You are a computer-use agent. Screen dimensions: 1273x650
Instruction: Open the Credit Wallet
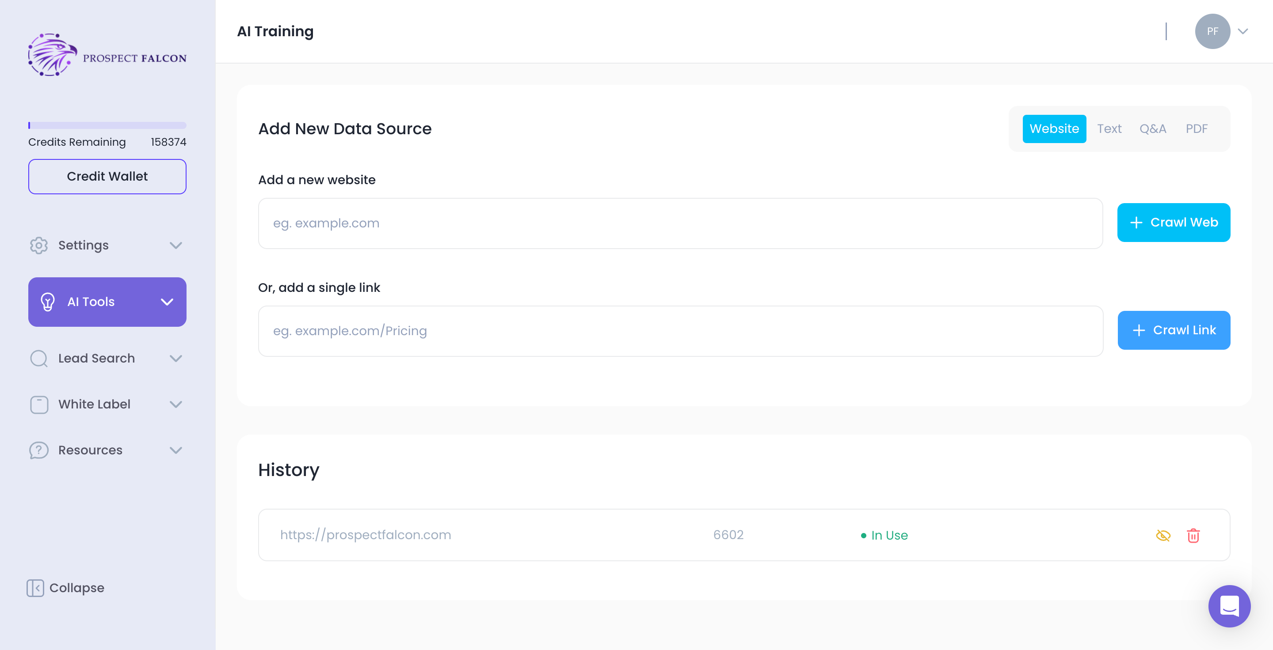[x=107, y=176]
